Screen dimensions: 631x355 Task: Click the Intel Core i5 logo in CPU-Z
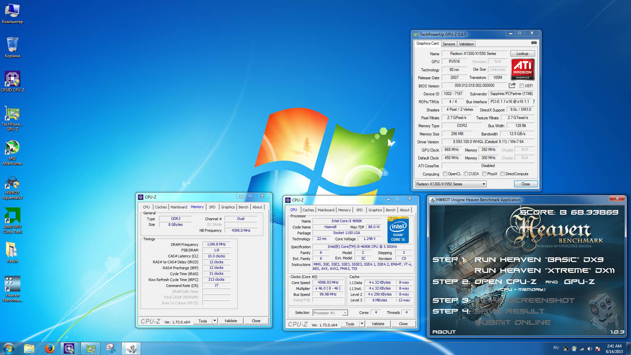tap(398, 230)
